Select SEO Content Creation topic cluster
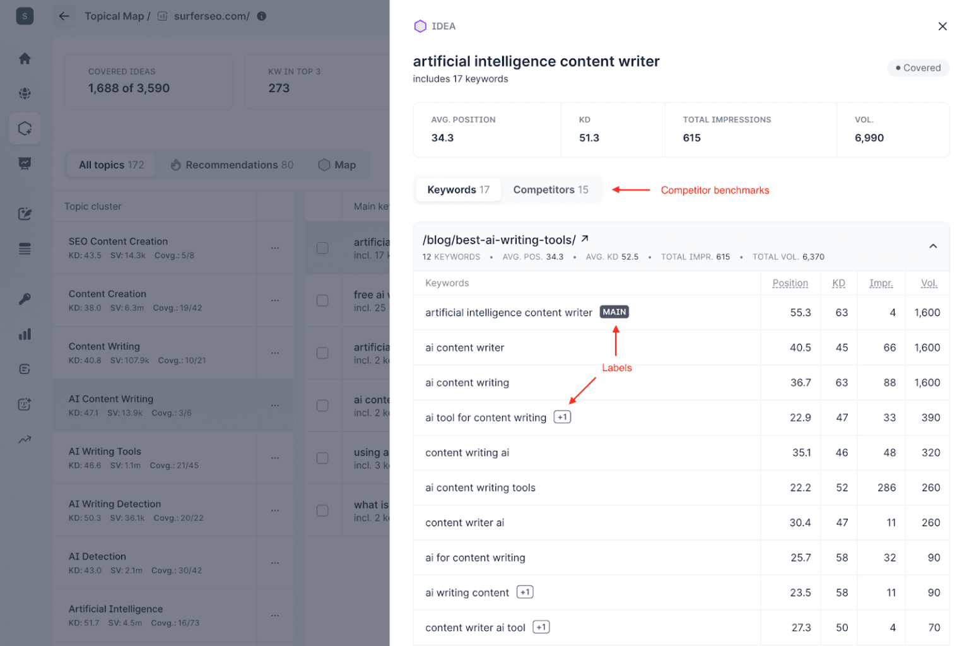Screen dimensions: 969x646 click(173, 248)
